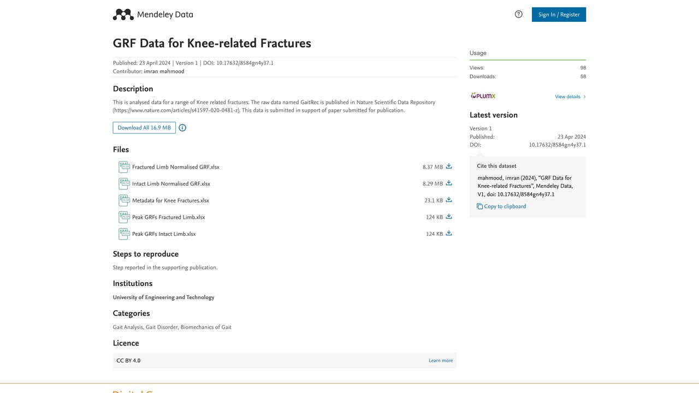Screen dimensions: 699x393
Task: Click the citation text in Cite this dataset
Action: click(x=525, y=186)
